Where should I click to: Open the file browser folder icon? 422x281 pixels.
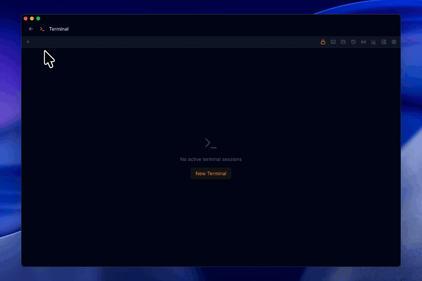[x=343, y=42]
